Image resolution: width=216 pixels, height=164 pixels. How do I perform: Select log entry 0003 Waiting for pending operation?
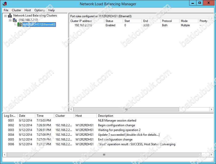[108, 130]
